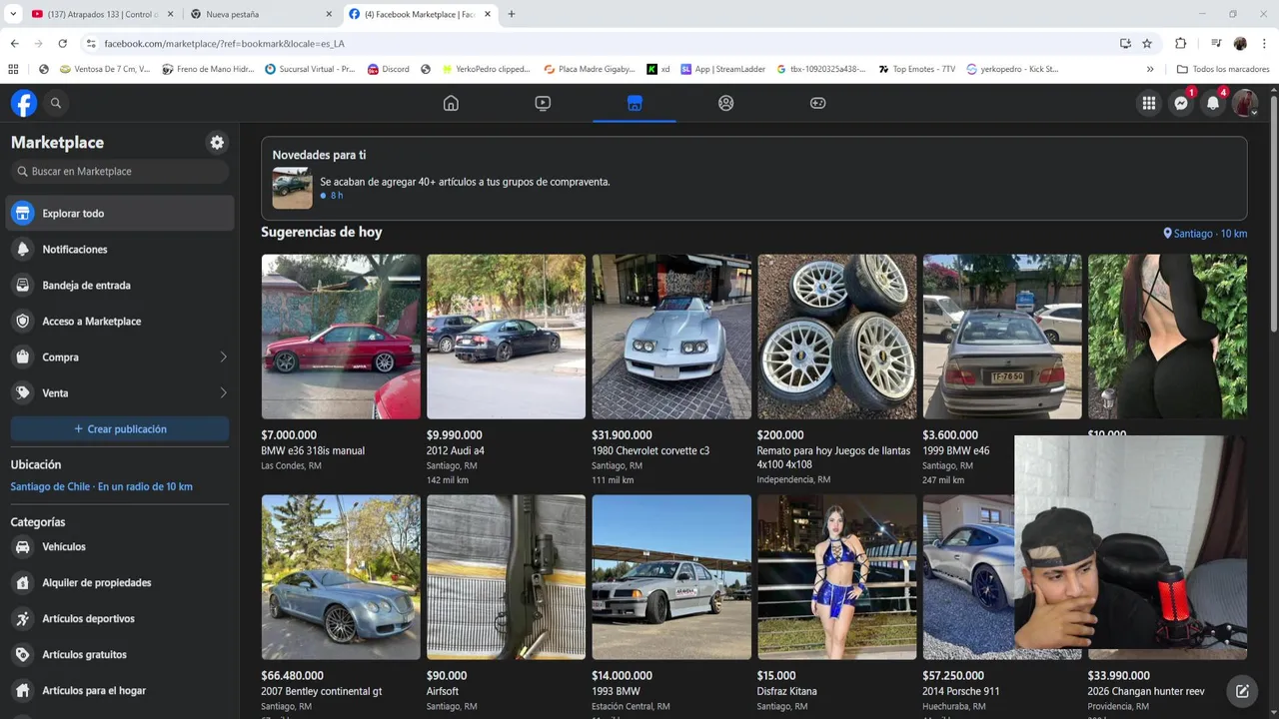Click the new message compose icon
Screen dimensions: 1279x719
(1242, 691)
